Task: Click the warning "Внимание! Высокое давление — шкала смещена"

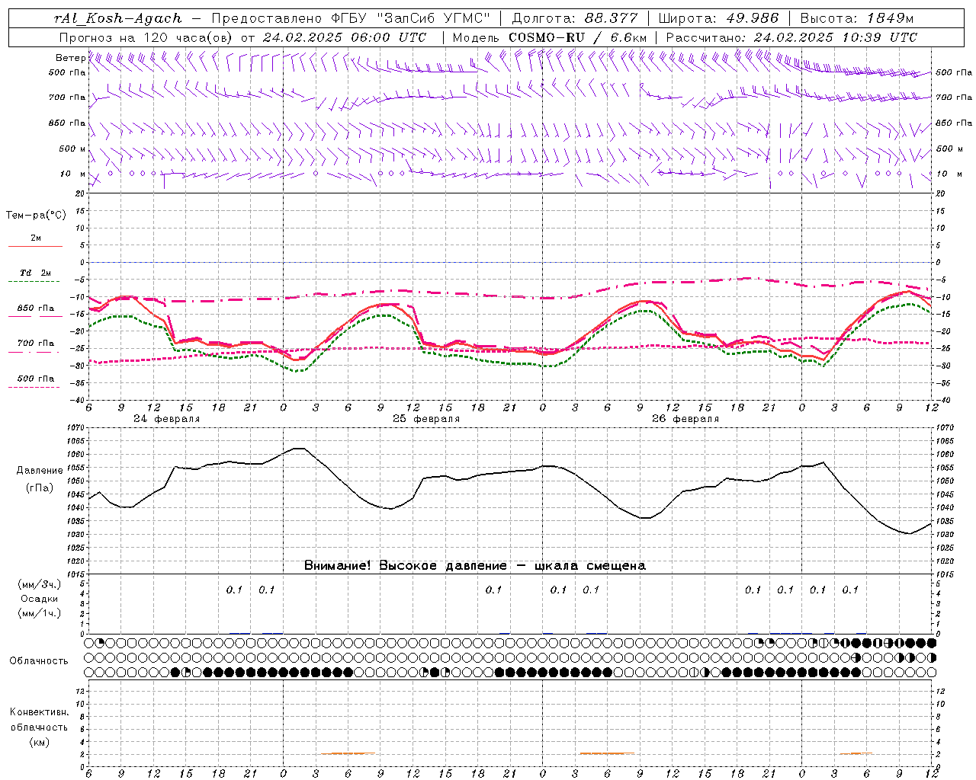Action: [475, 565]
